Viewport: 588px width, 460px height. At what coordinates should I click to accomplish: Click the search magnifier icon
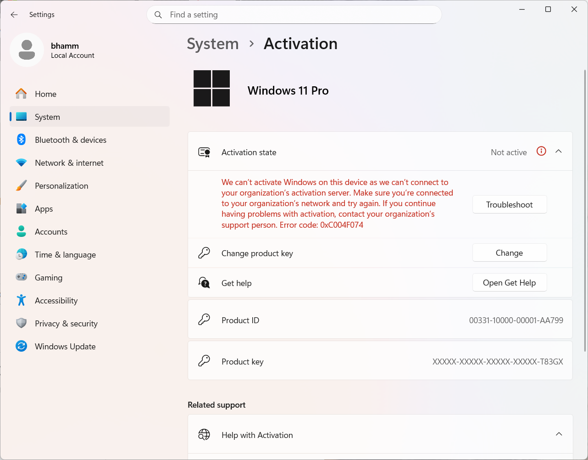(x=158, y=15)
